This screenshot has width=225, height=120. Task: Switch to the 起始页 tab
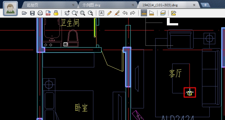[x=33, y=5]
